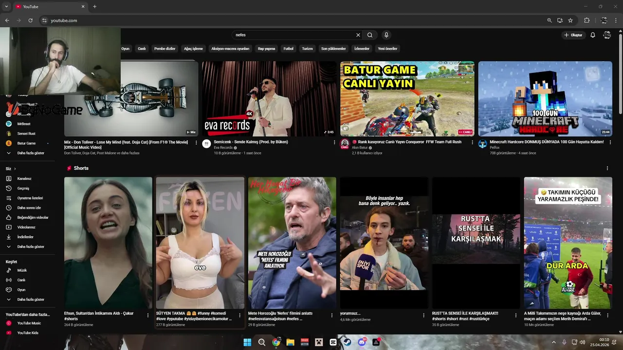Go back to previous page
The width and height of the screenshot is (623, 350).
7,20
